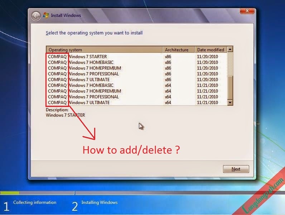Click the scrollbar up arrow
This screenshot has width=285, height=215.
(230, 49)
